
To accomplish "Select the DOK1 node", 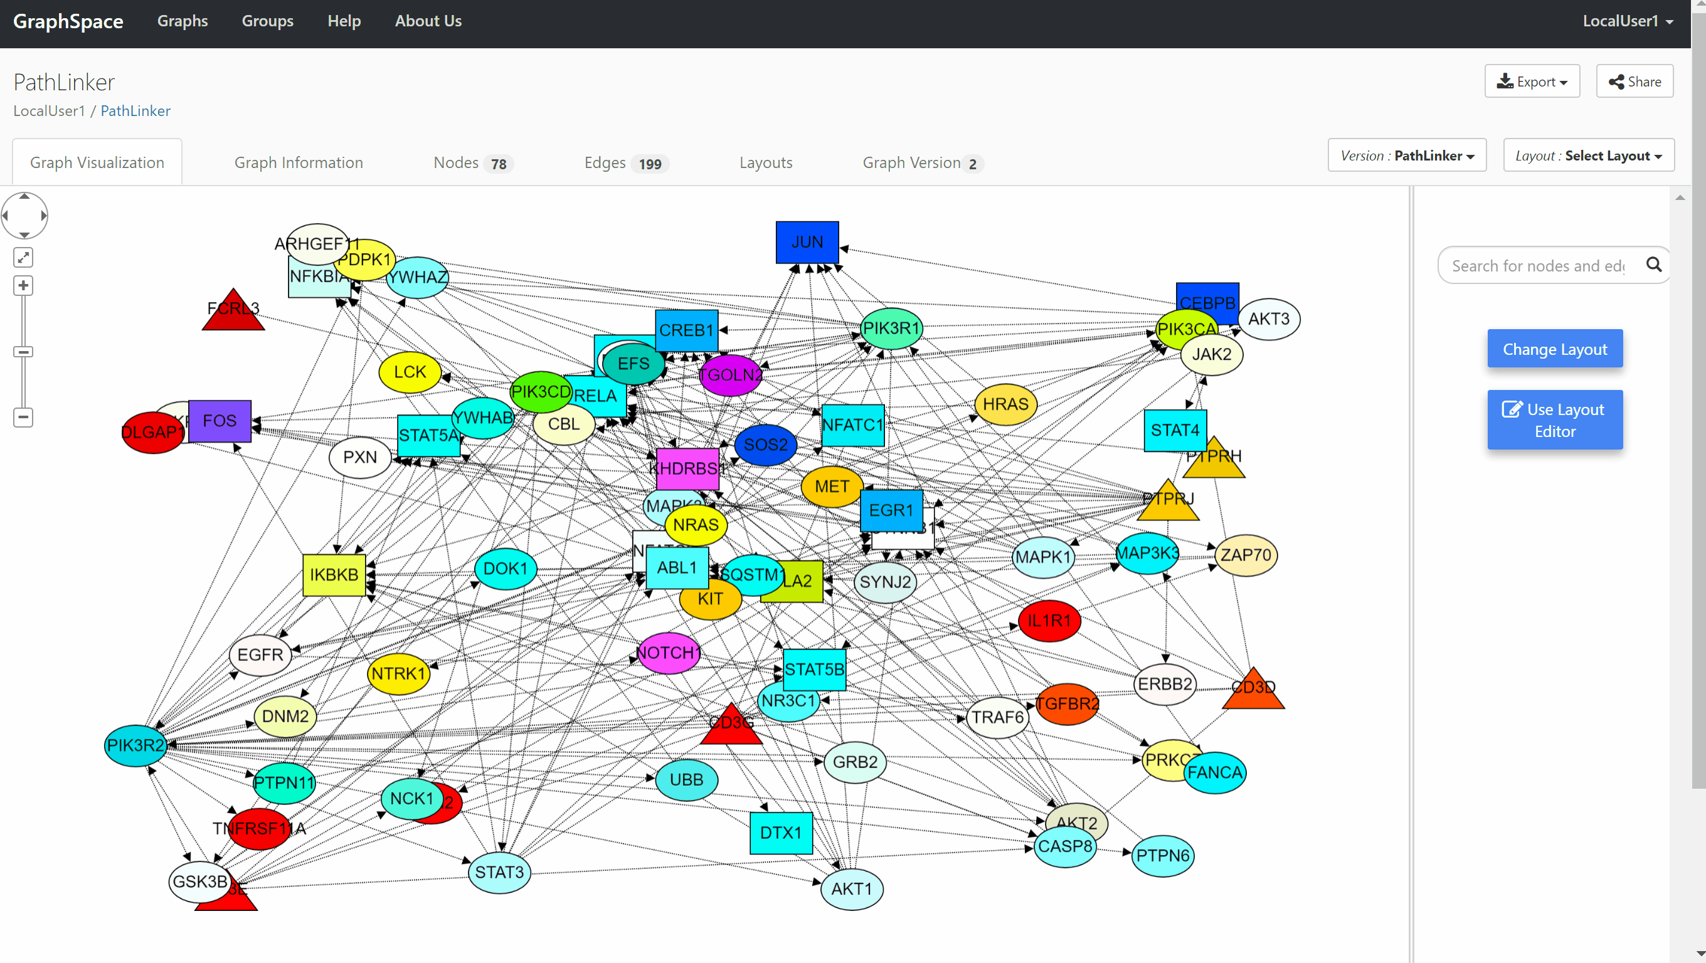I will (506, 569).
